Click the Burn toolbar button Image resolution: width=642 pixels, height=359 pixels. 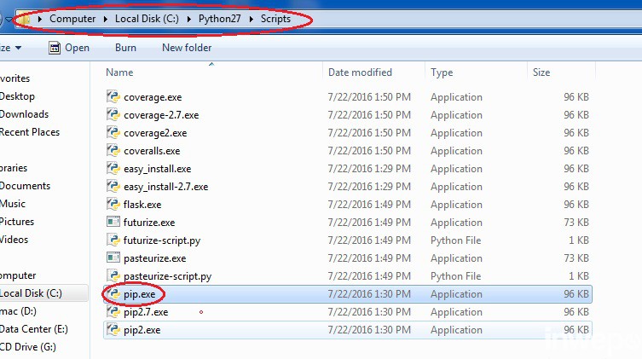[x=125, y=48]
